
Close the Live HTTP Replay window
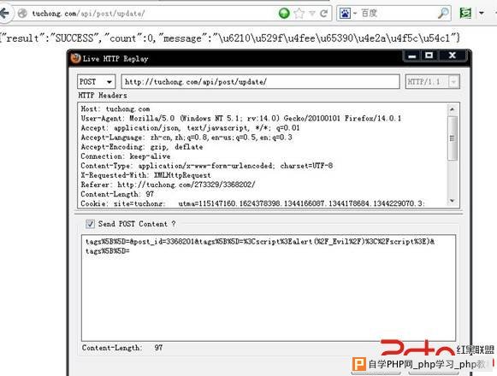point(453,56)
